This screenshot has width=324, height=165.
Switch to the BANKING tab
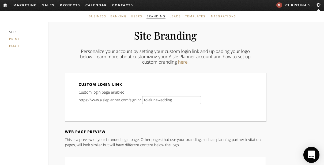pyautogui.click(x=118, y=16)
